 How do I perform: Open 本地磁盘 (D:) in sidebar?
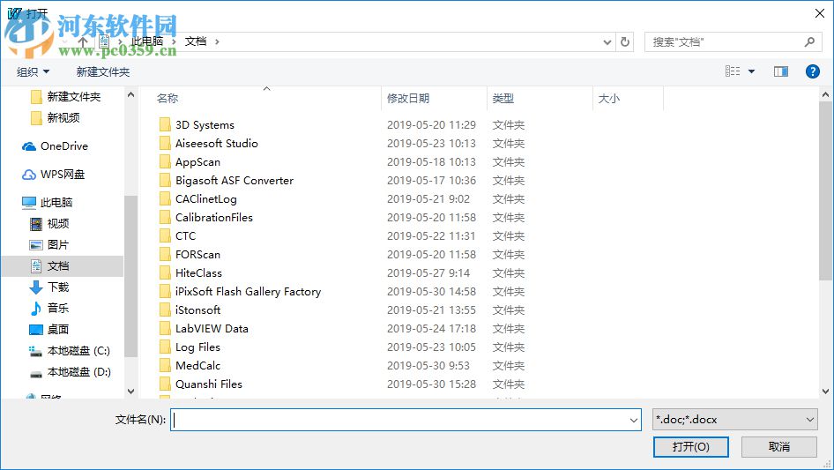pyautogui.click(x=70, y=372)
